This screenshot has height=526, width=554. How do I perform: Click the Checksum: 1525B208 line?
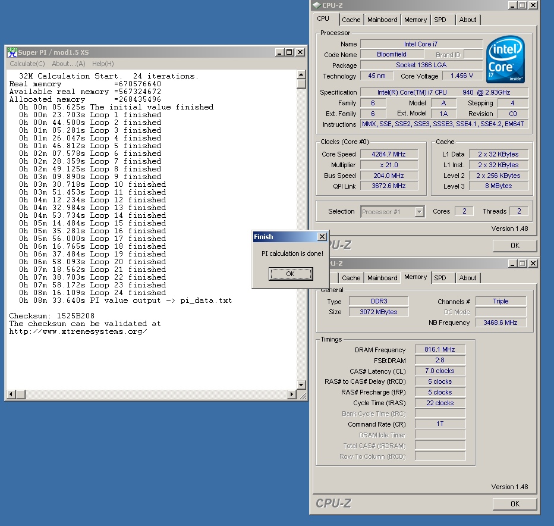(x=52, y=315)
